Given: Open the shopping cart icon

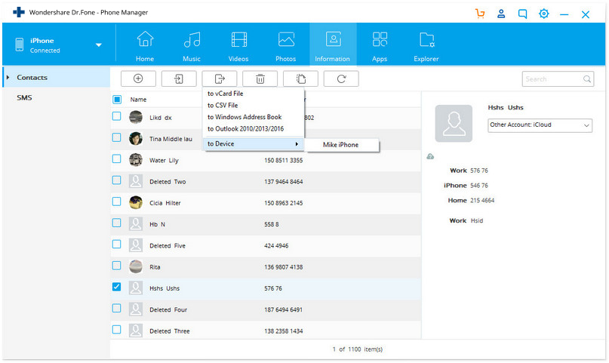Looking at the screenshot, I should coord(480,14).
